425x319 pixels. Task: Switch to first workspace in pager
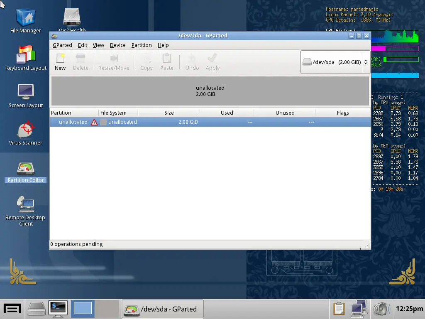coord(83,309)
